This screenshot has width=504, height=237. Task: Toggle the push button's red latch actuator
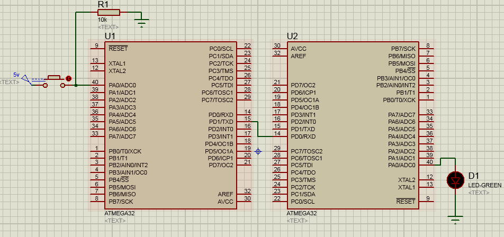pos(68,78)
